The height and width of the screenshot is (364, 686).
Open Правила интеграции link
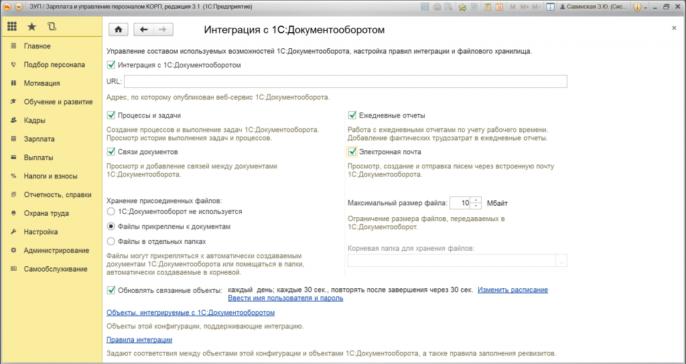tap(139, 340)
